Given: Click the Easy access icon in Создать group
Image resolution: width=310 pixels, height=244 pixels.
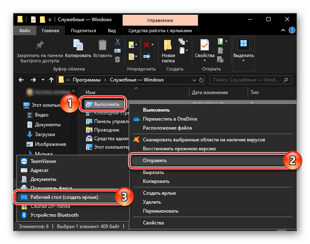Looking at the screenshot, I should [182, 50].
